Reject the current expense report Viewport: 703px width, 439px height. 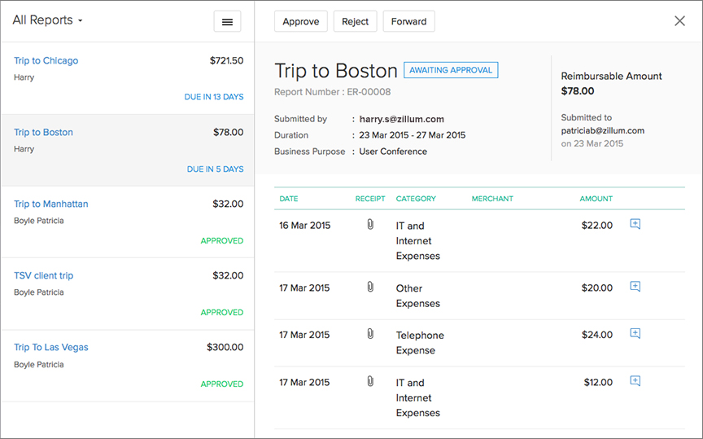click(355, 22)
